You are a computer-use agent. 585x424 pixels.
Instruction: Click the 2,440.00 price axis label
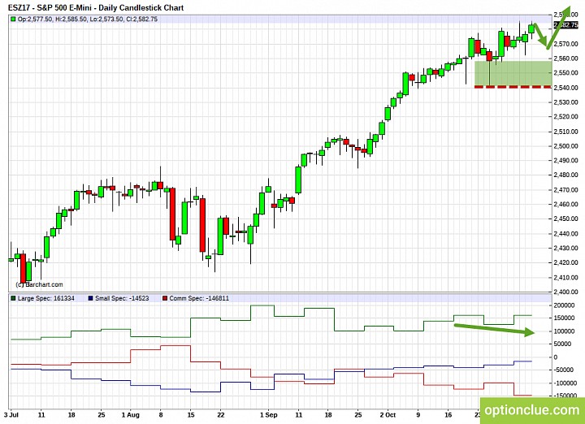pos(565,234)
